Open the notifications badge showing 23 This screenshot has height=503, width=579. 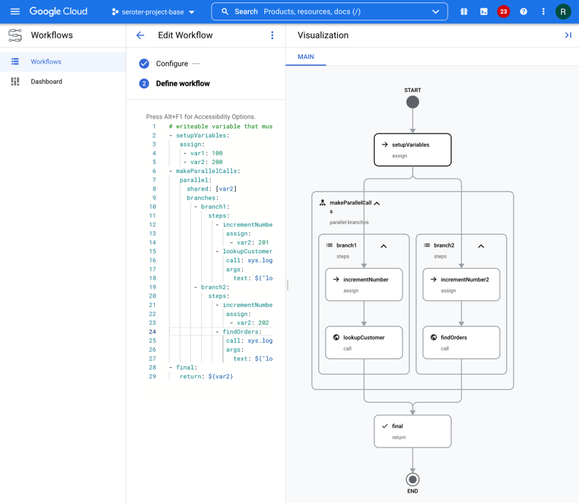click(x=503, y=11)
